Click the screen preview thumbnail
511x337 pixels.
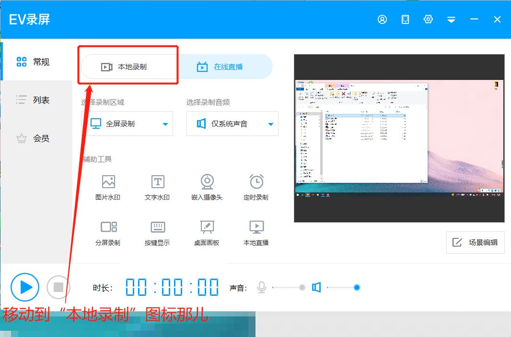[399, 137]
